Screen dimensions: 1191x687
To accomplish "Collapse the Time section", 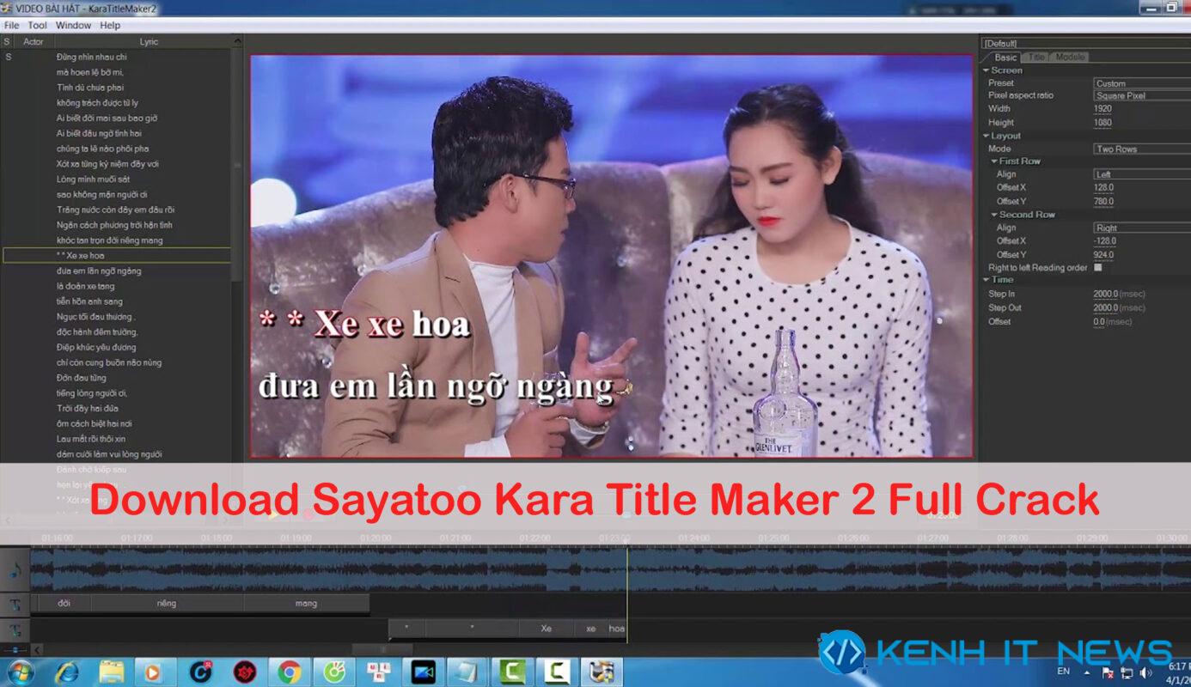I will [x=986, y=280].
